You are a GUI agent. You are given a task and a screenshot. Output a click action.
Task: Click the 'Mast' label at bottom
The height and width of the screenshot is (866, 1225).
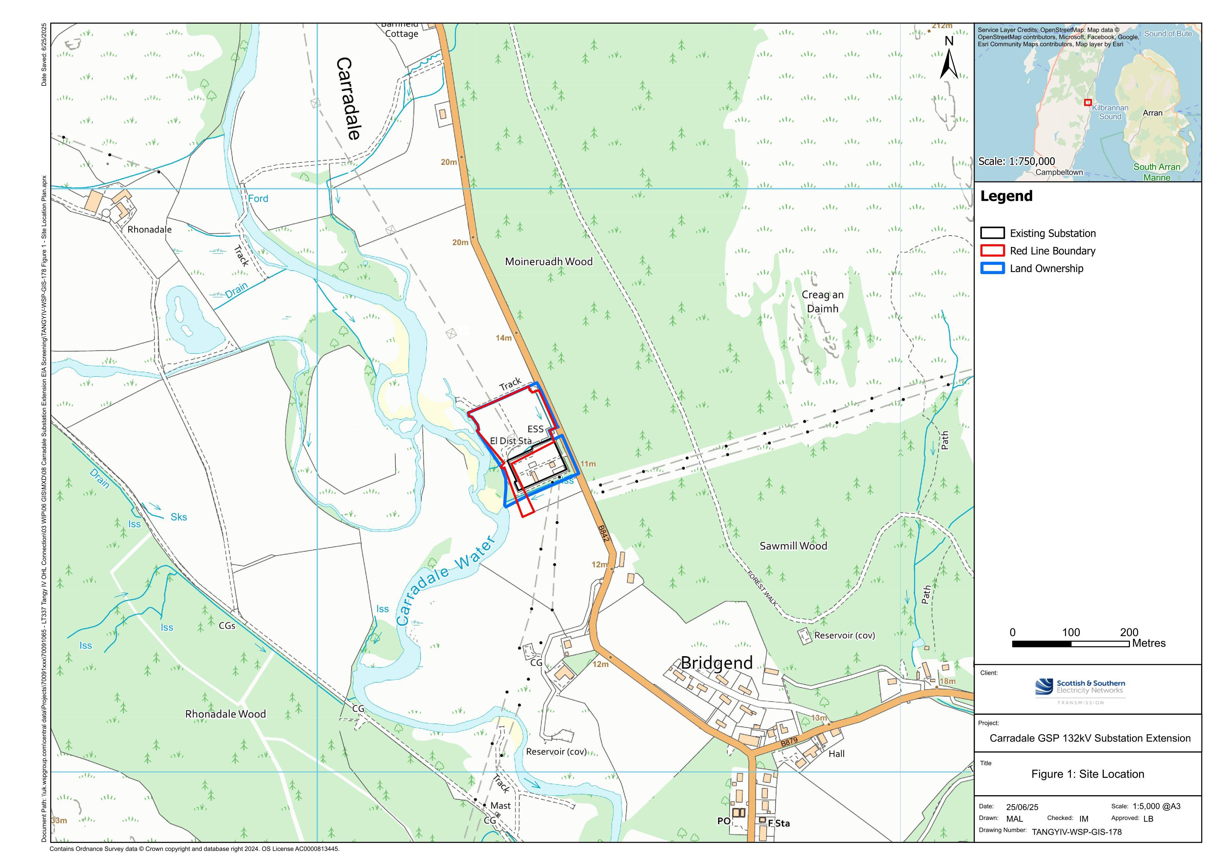pyautogui.click(x=500, y=806)
